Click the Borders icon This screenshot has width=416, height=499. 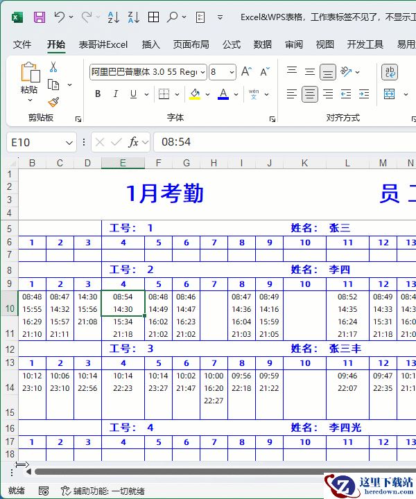[164, 94]
